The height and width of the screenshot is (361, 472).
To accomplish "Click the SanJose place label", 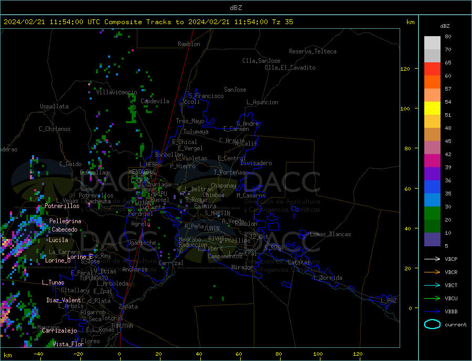I will (x=235, y=90).
